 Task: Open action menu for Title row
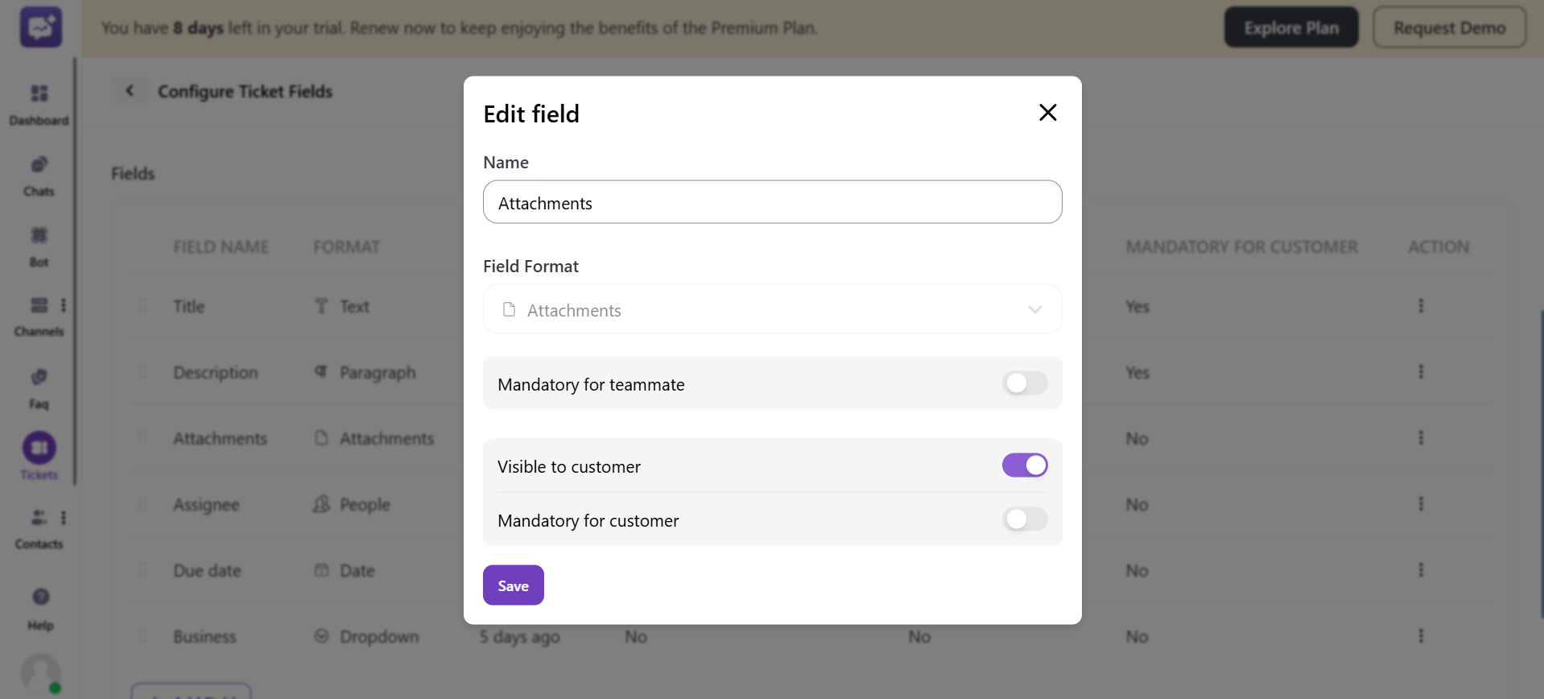click(x=1420, y=306)
